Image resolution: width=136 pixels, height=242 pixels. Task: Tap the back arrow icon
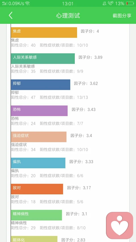coord(10,15)
